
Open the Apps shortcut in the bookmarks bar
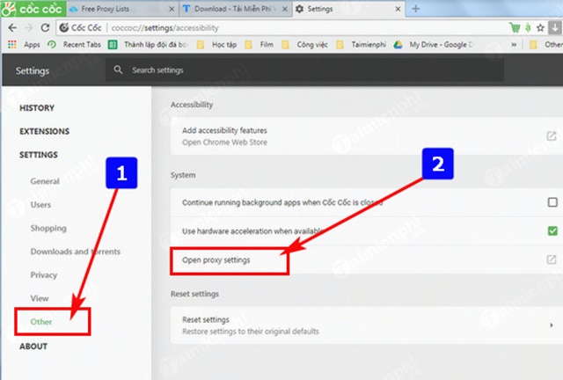click(25, 44)
